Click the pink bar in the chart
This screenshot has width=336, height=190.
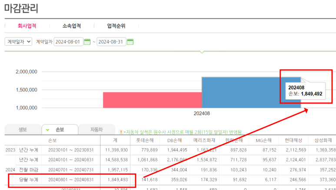coord(153,100)
